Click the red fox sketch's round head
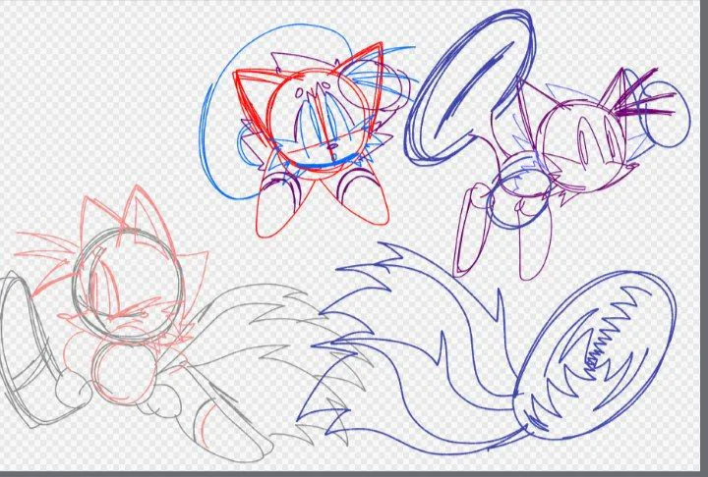 tap(318, 123)
